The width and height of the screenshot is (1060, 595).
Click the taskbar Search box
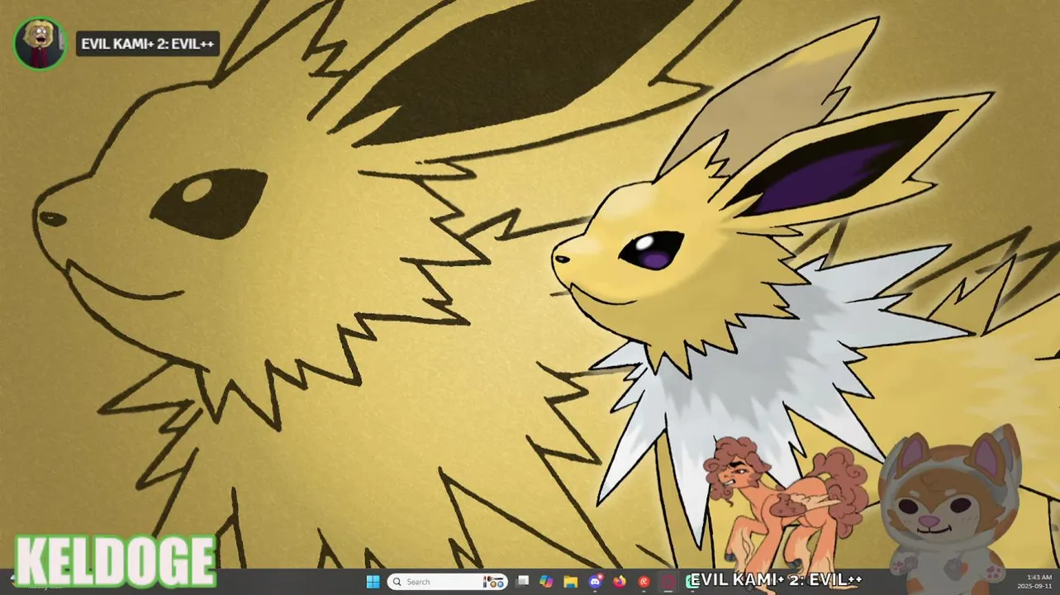[447, 582]
